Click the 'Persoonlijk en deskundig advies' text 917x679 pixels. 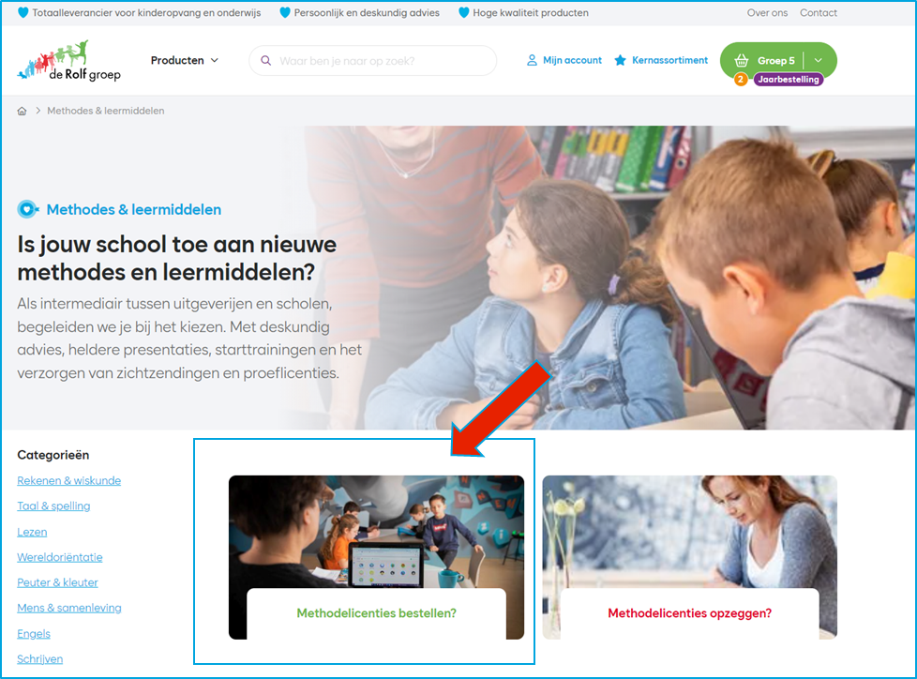[x=367, y=13]
